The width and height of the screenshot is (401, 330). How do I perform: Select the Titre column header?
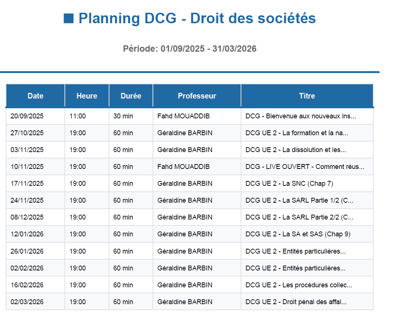[x=307, y=96]
